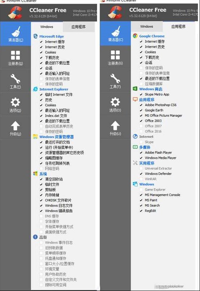Screen dimensions: 200x291
Task: Switch to Windows tab in right window
Action: pos(147,26)
